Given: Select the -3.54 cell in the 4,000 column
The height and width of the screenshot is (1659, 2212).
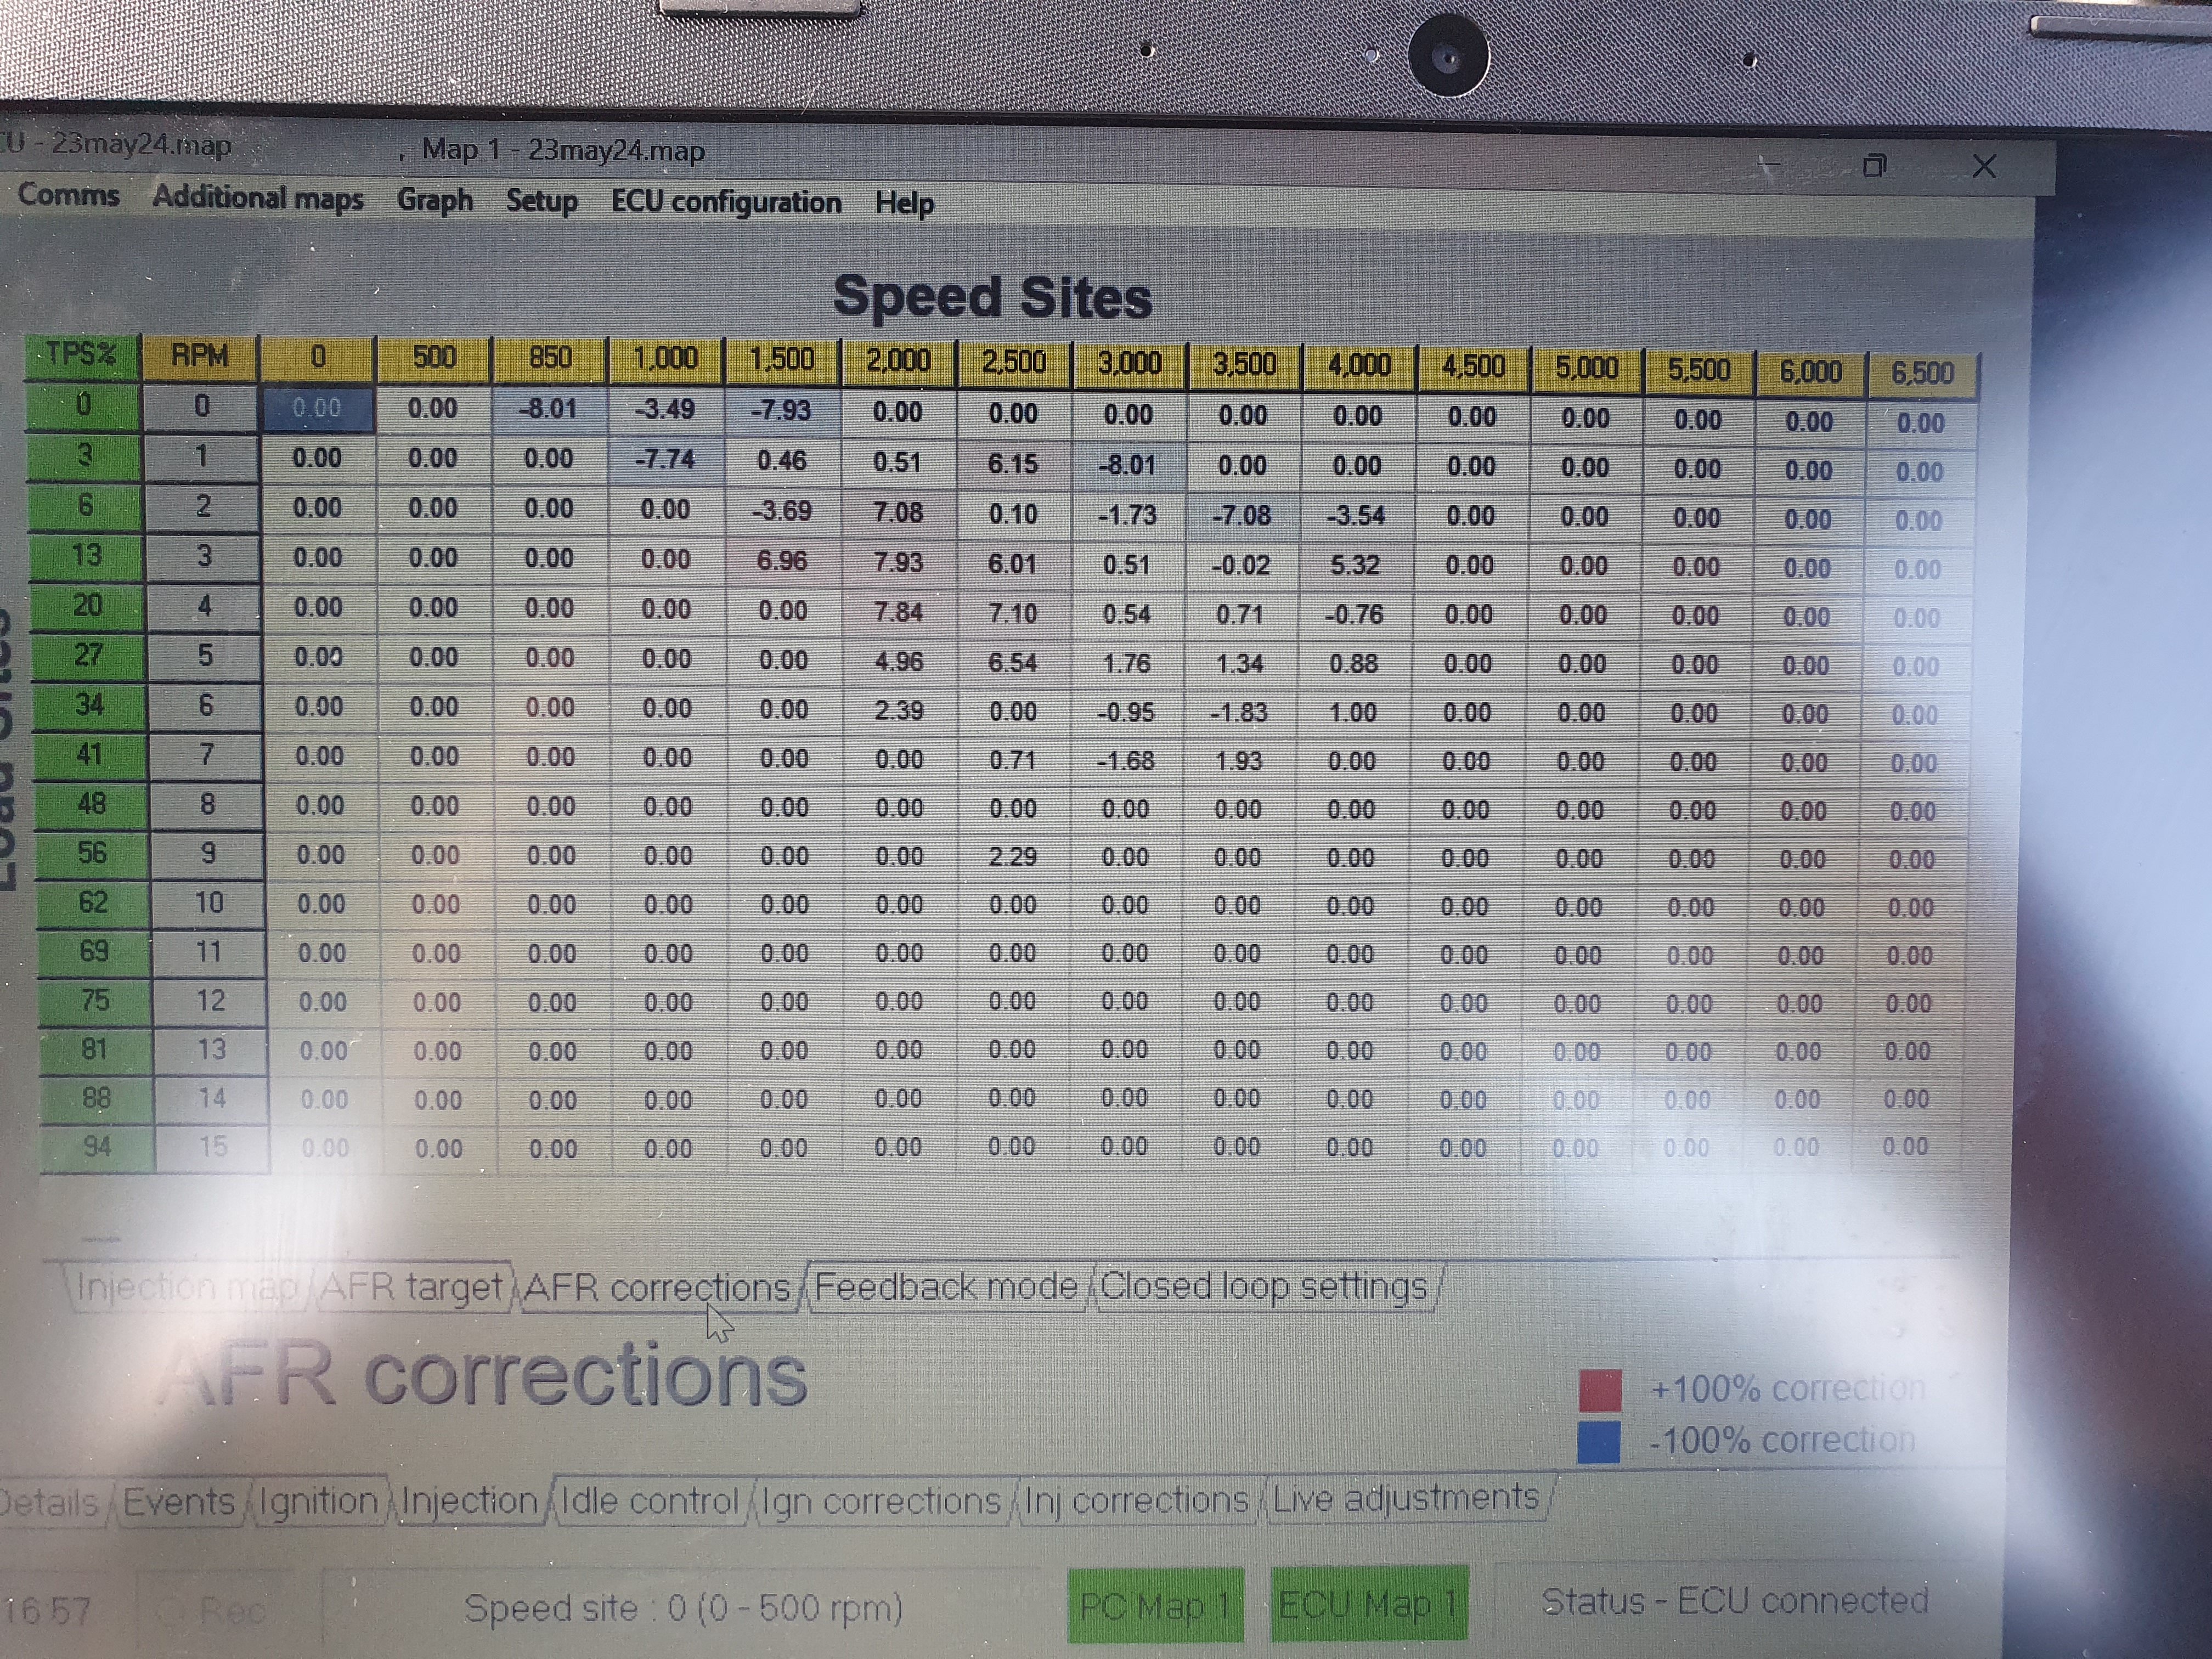Looking at the screenshot, I should click(1356, 516).
